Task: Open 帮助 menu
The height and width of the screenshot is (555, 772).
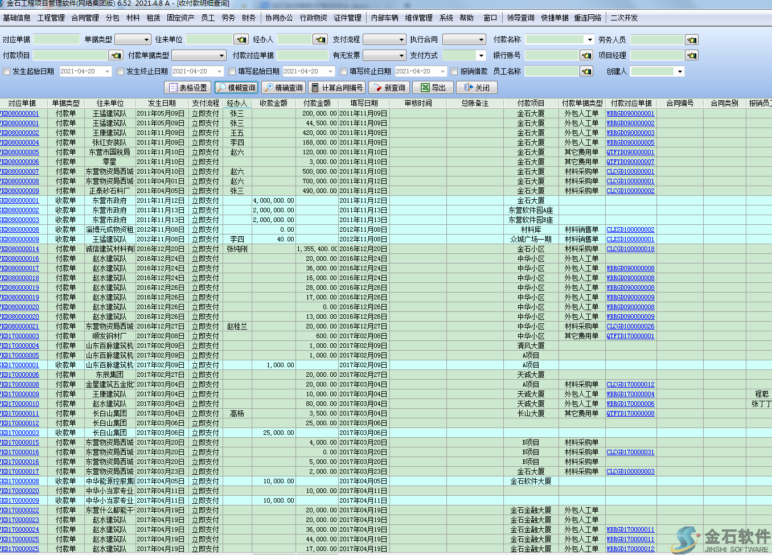Action: 467,18
